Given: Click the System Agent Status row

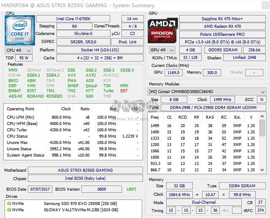Looking at the screenshot, I should [73, 155].
